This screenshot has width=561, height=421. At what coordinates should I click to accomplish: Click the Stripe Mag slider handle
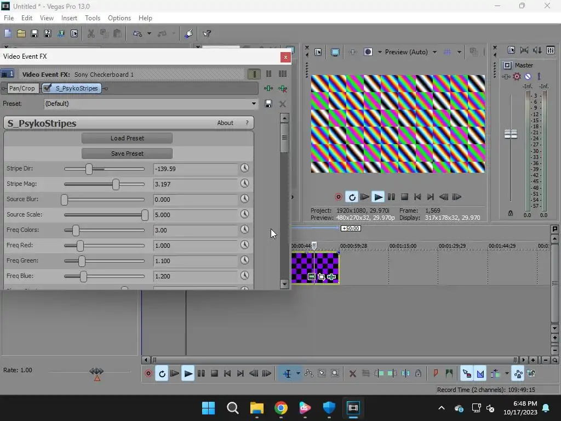pyautogui.click(x=116, y=184)
